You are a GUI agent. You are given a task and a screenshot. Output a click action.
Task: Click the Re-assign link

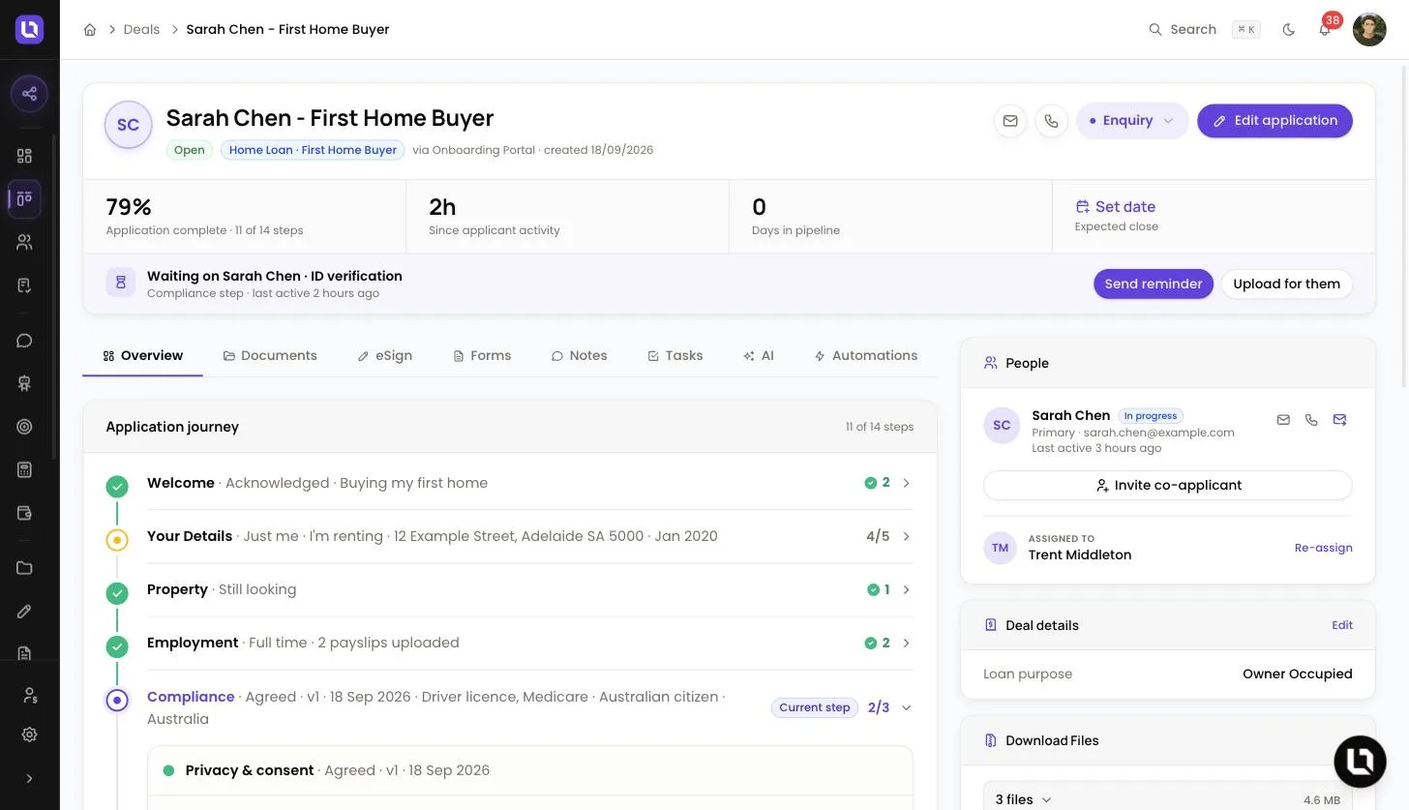click(1323, 548)
